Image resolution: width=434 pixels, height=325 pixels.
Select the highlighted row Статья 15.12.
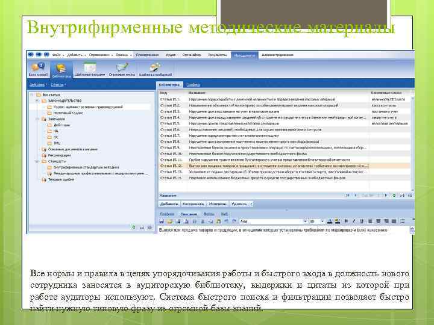(285, 166)
